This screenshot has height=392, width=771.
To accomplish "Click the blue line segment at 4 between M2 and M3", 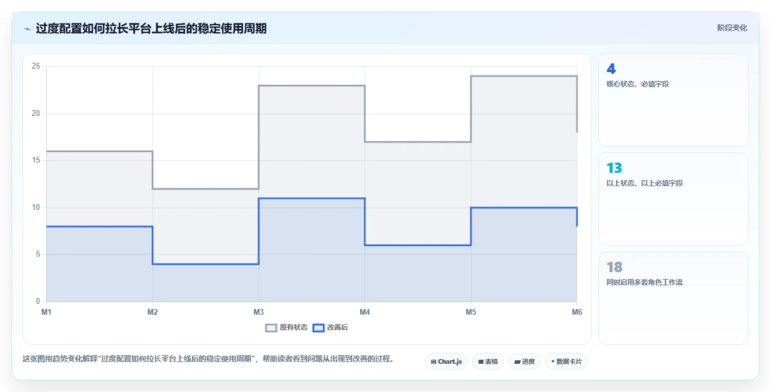I will tap(205, 264).
